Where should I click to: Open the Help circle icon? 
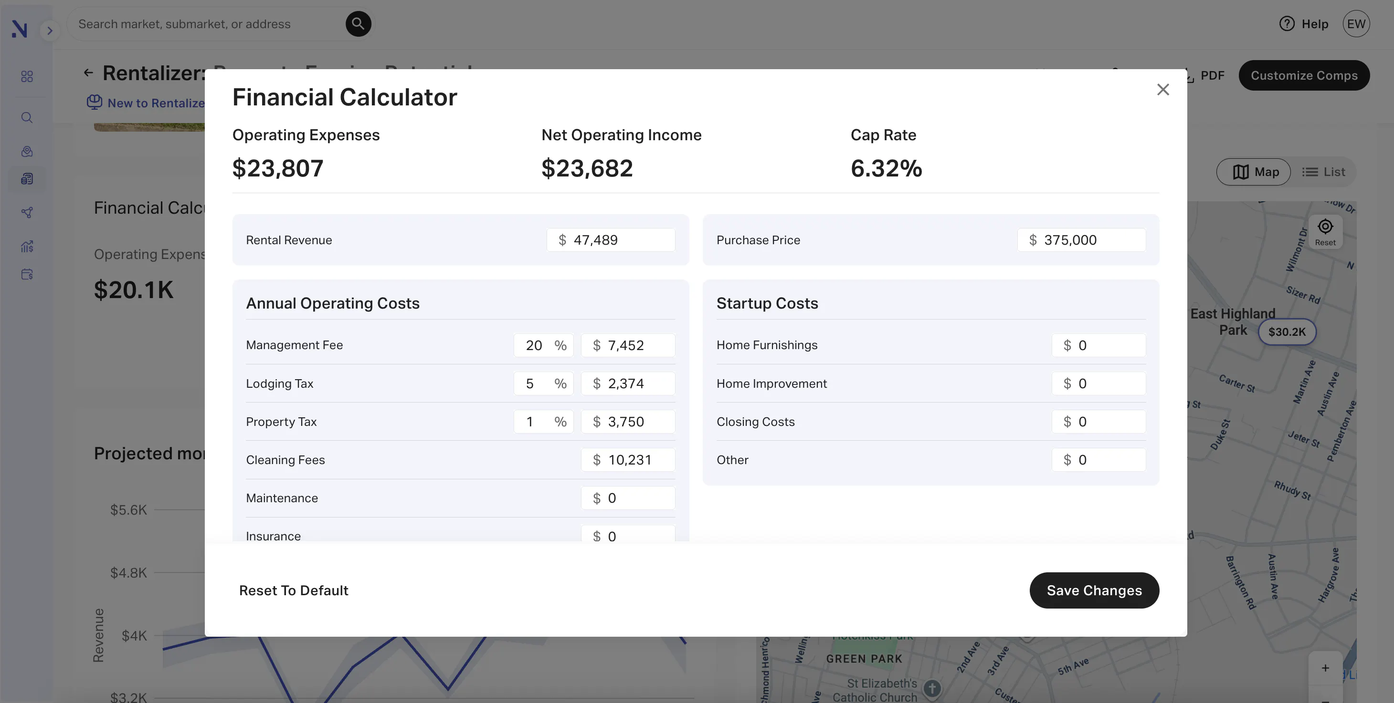point(1287,24)
